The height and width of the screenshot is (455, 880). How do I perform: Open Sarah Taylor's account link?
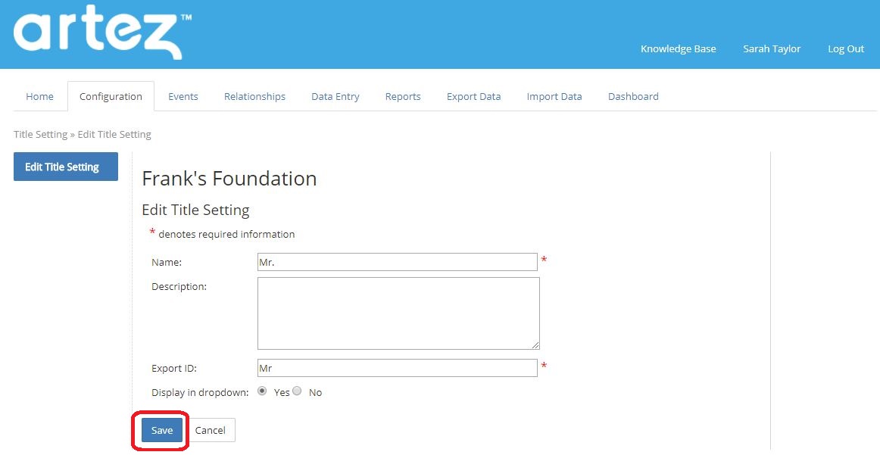772,48
